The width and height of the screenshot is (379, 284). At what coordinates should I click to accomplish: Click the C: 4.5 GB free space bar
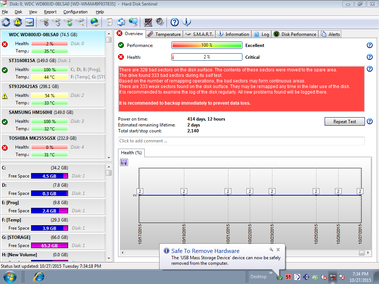(x=50, y=176)
